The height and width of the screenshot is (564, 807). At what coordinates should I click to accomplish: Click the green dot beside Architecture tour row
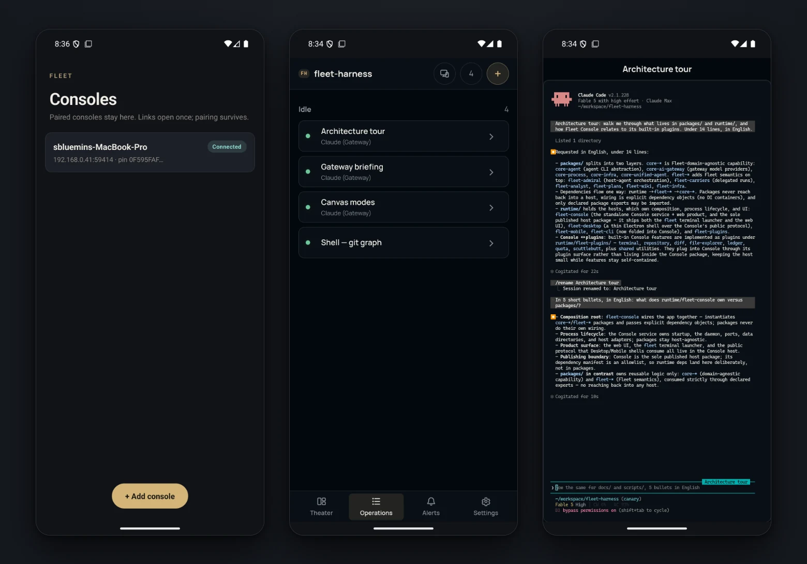pyautogui.click(x=308, y=136)
